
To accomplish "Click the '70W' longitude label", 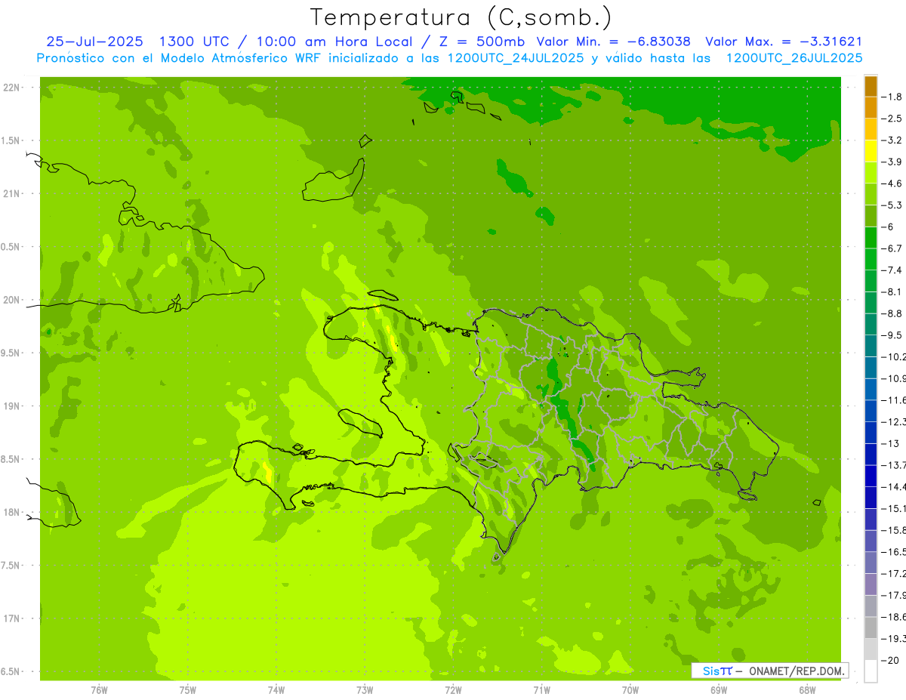I will (630, 689).
